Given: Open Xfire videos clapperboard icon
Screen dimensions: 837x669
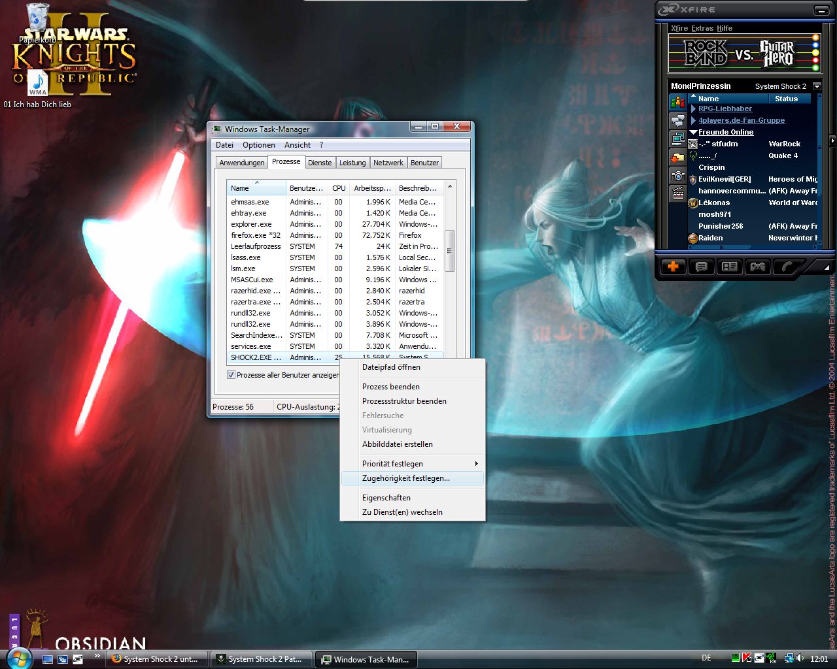Looking at the screenshot, I should click(677, 194).
